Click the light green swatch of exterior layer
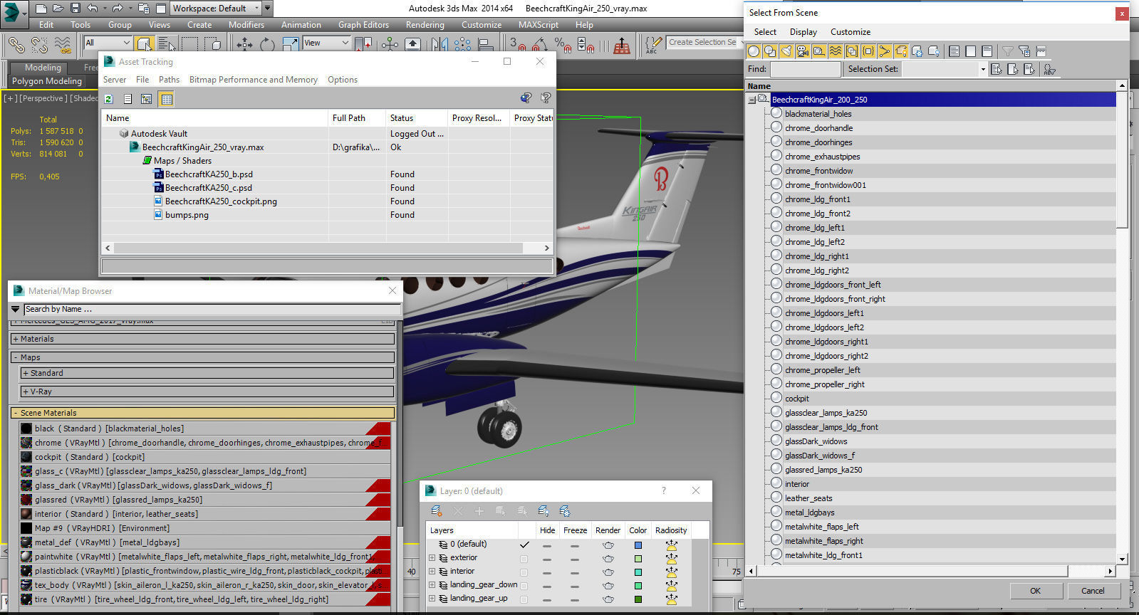 [x=638, y=559]
